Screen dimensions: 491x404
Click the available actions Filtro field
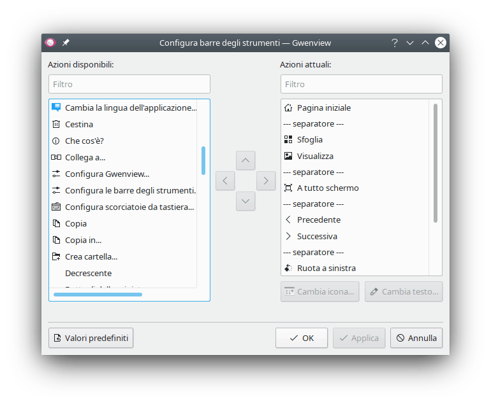[129, 84]
